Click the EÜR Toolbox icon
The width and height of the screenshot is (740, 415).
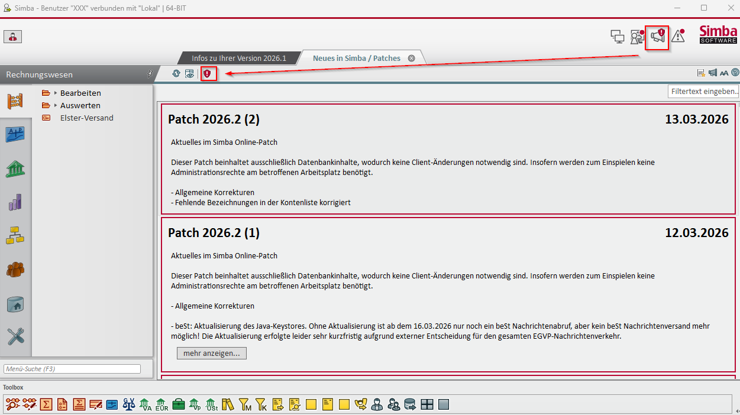pos(161,404)
